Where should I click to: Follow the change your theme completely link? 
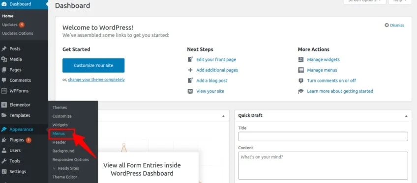tap(96, 79)
